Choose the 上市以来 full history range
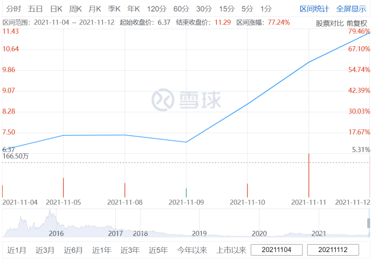The width and height of the screenshot is (373, 261). [x=231, y=250]
